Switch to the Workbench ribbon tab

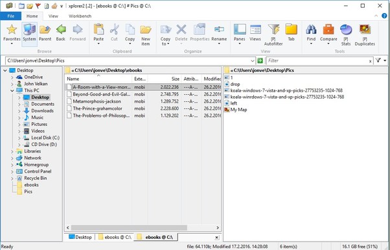click(x=80, y=16)
